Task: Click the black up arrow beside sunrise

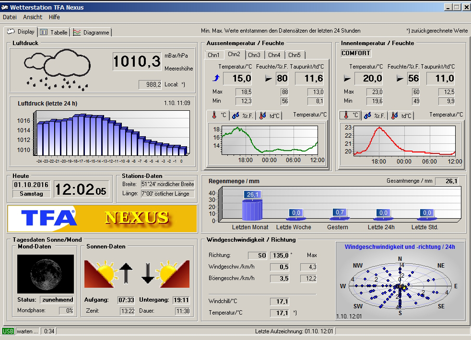Action: pos(126,273)
